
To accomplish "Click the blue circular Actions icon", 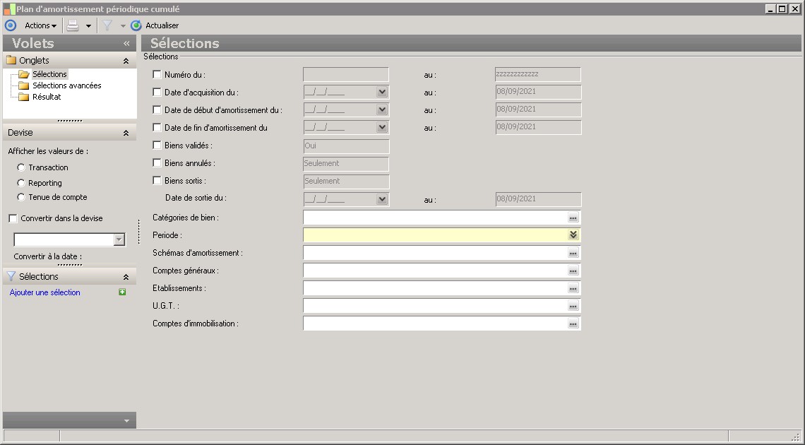I will click(x=11, y=25).
